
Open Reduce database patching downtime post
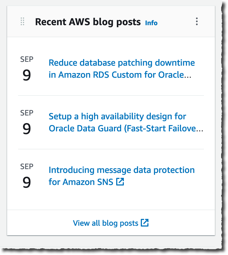tap(122, 63)
